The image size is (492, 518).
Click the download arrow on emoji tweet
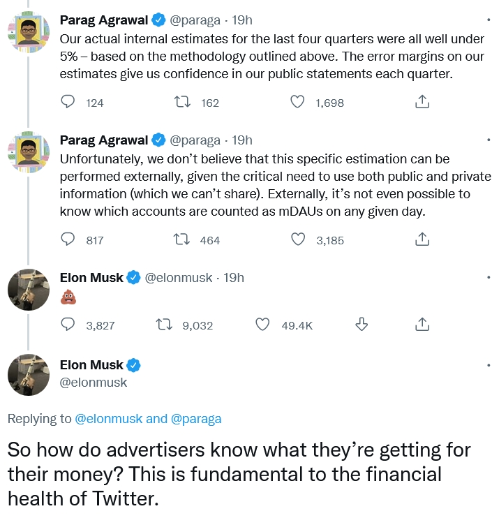361,325
